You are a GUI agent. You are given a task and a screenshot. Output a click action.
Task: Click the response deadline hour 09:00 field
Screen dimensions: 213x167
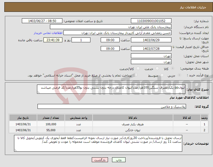(110, 40)
